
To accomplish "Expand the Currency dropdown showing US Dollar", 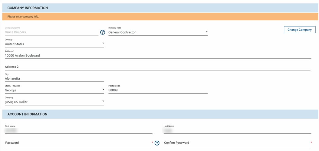I will pyautogui.click(x=54, y=102).
